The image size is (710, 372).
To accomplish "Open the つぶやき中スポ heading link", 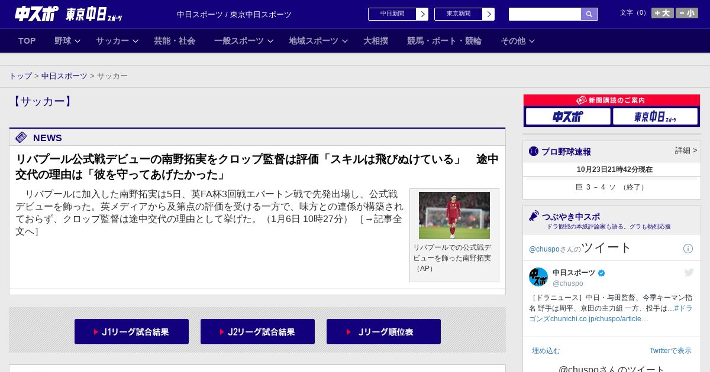I will [x=571, y=217].
